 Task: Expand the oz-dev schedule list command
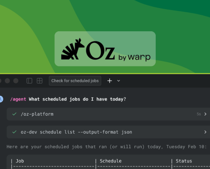pyautogui.click(x=205, y=132)
